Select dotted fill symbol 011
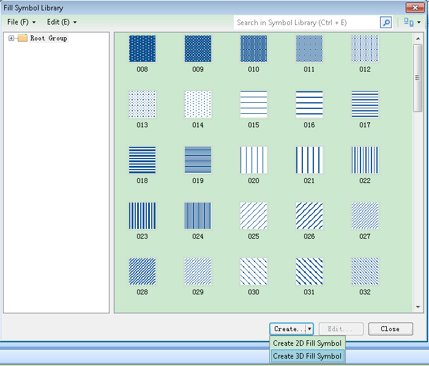Screen dimensions: 429x366 [x=309, y=48]
